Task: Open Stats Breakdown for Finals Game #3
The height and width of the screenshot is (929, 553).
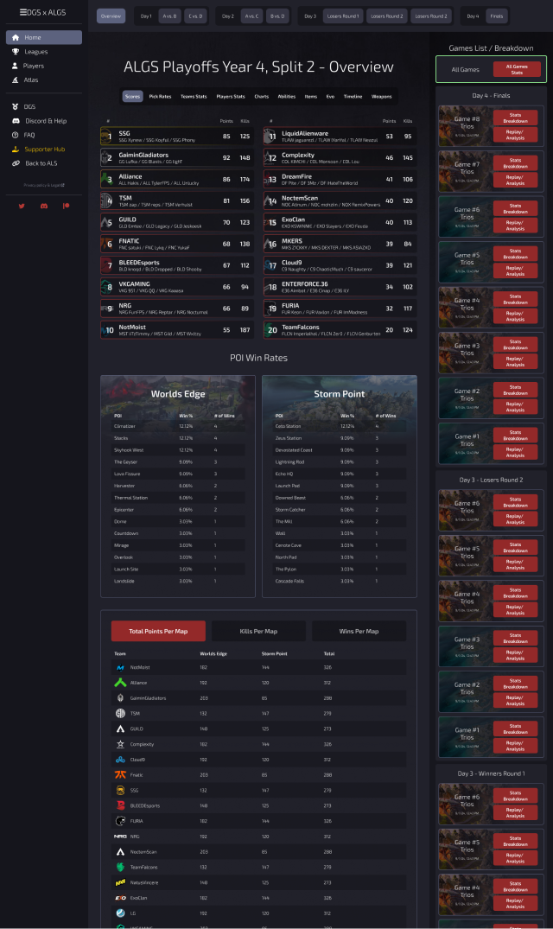Action: click(515, 344)
